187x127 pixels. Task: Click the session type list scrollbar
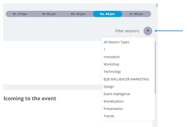click(155, 67)
